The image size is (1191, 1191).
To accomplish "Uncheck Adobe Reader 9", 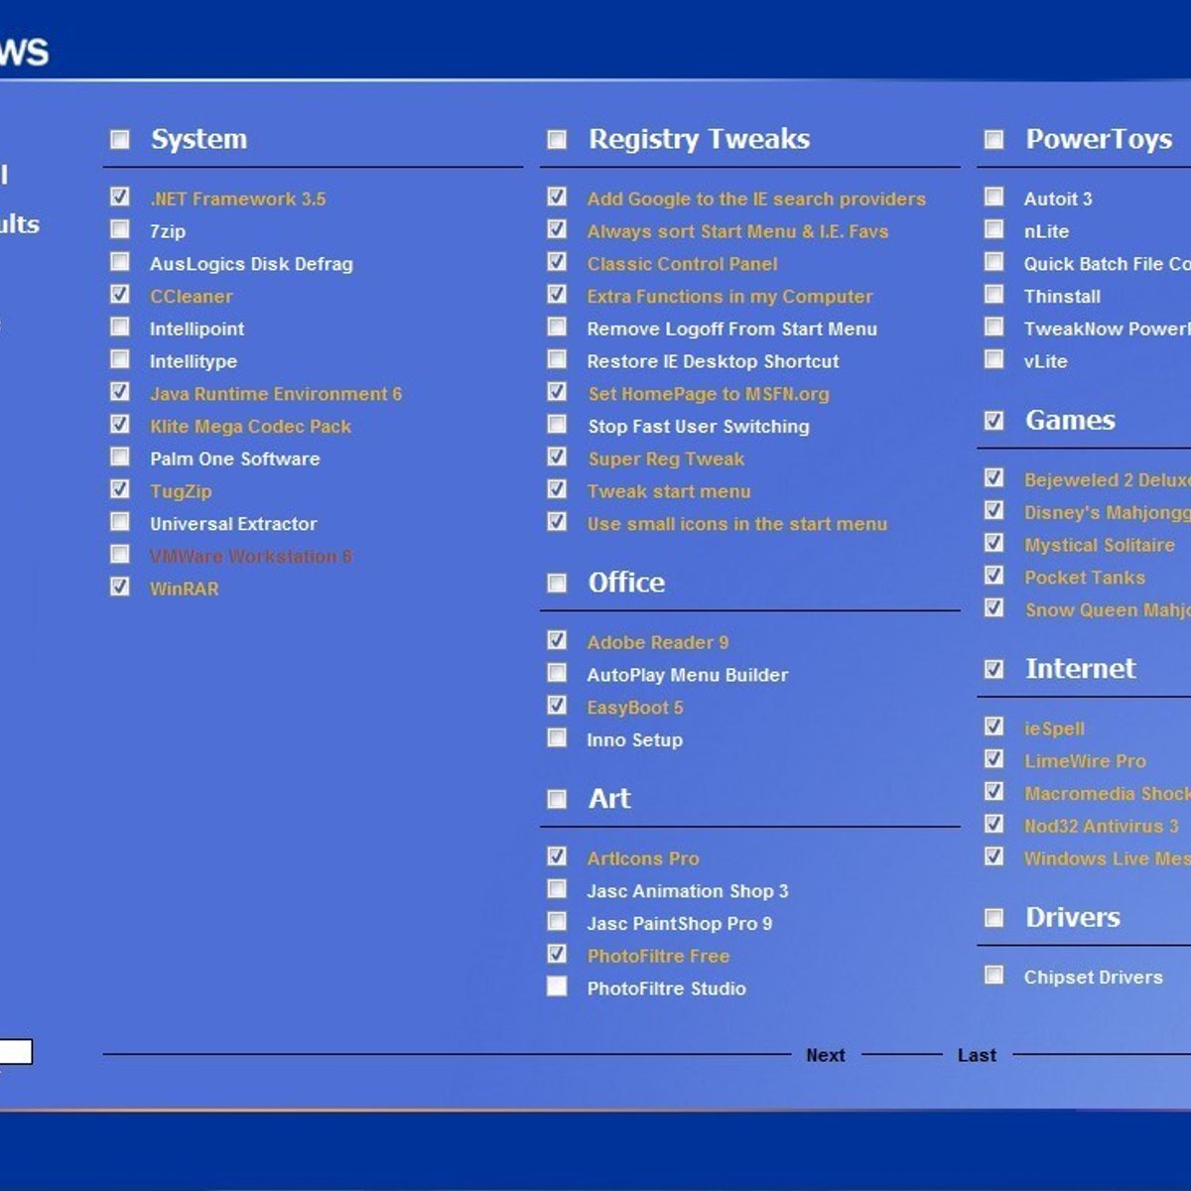I will 557,641.
